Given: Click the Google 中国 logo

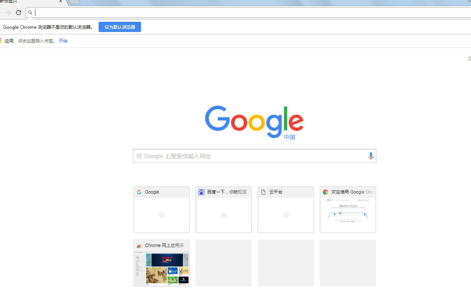Looking at the screenshot, I should (254, 122).
